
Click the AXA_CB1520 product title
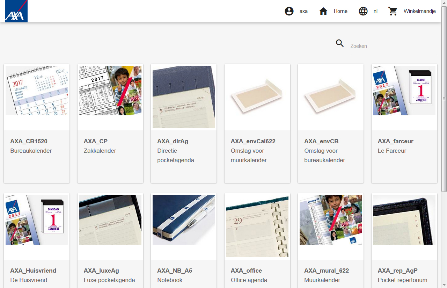(x=29, y=141)
